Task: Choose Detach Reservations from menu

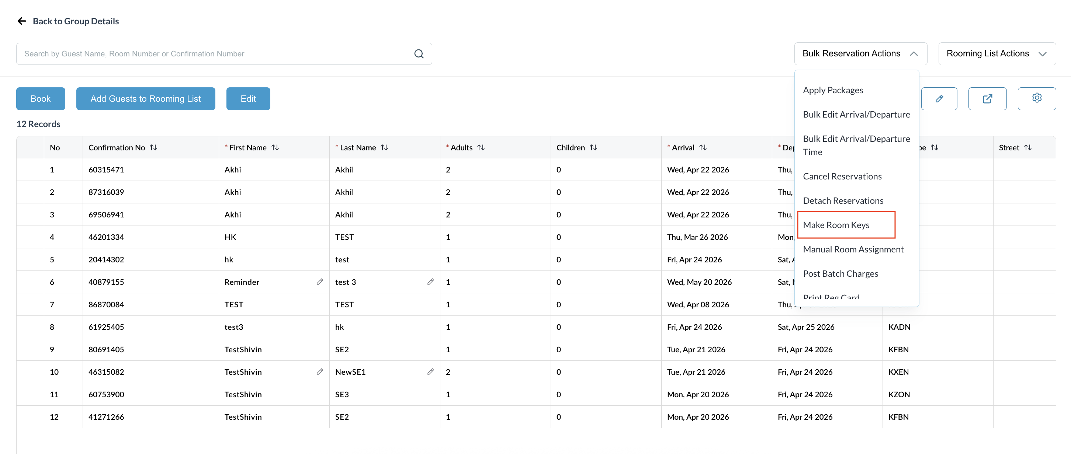Action: [843, 200]
